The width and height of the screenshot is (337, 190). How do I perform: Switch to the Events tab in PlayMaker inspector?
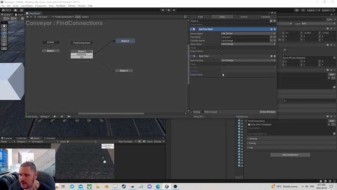point(244,17)
